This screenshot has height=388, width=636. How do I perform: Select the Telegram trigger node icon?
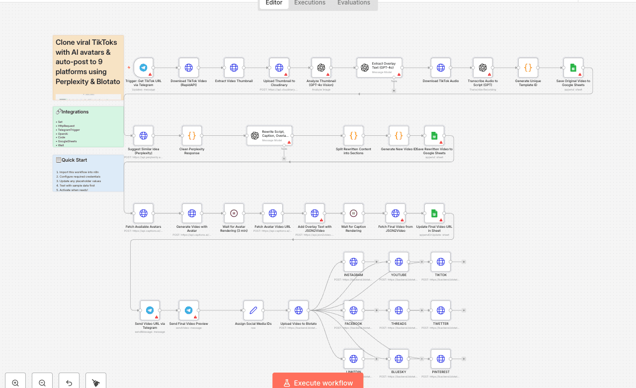pyautogui.click(x=143, y=68)
